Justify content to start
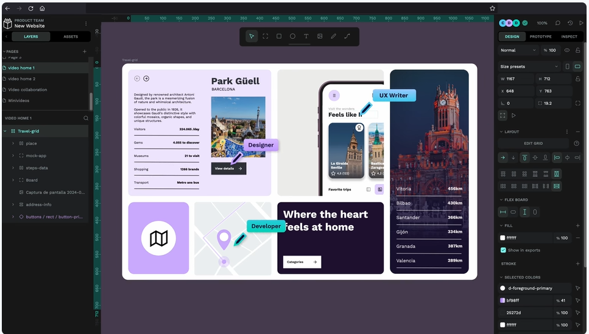 pyautogui.click(x=557, y=158)
